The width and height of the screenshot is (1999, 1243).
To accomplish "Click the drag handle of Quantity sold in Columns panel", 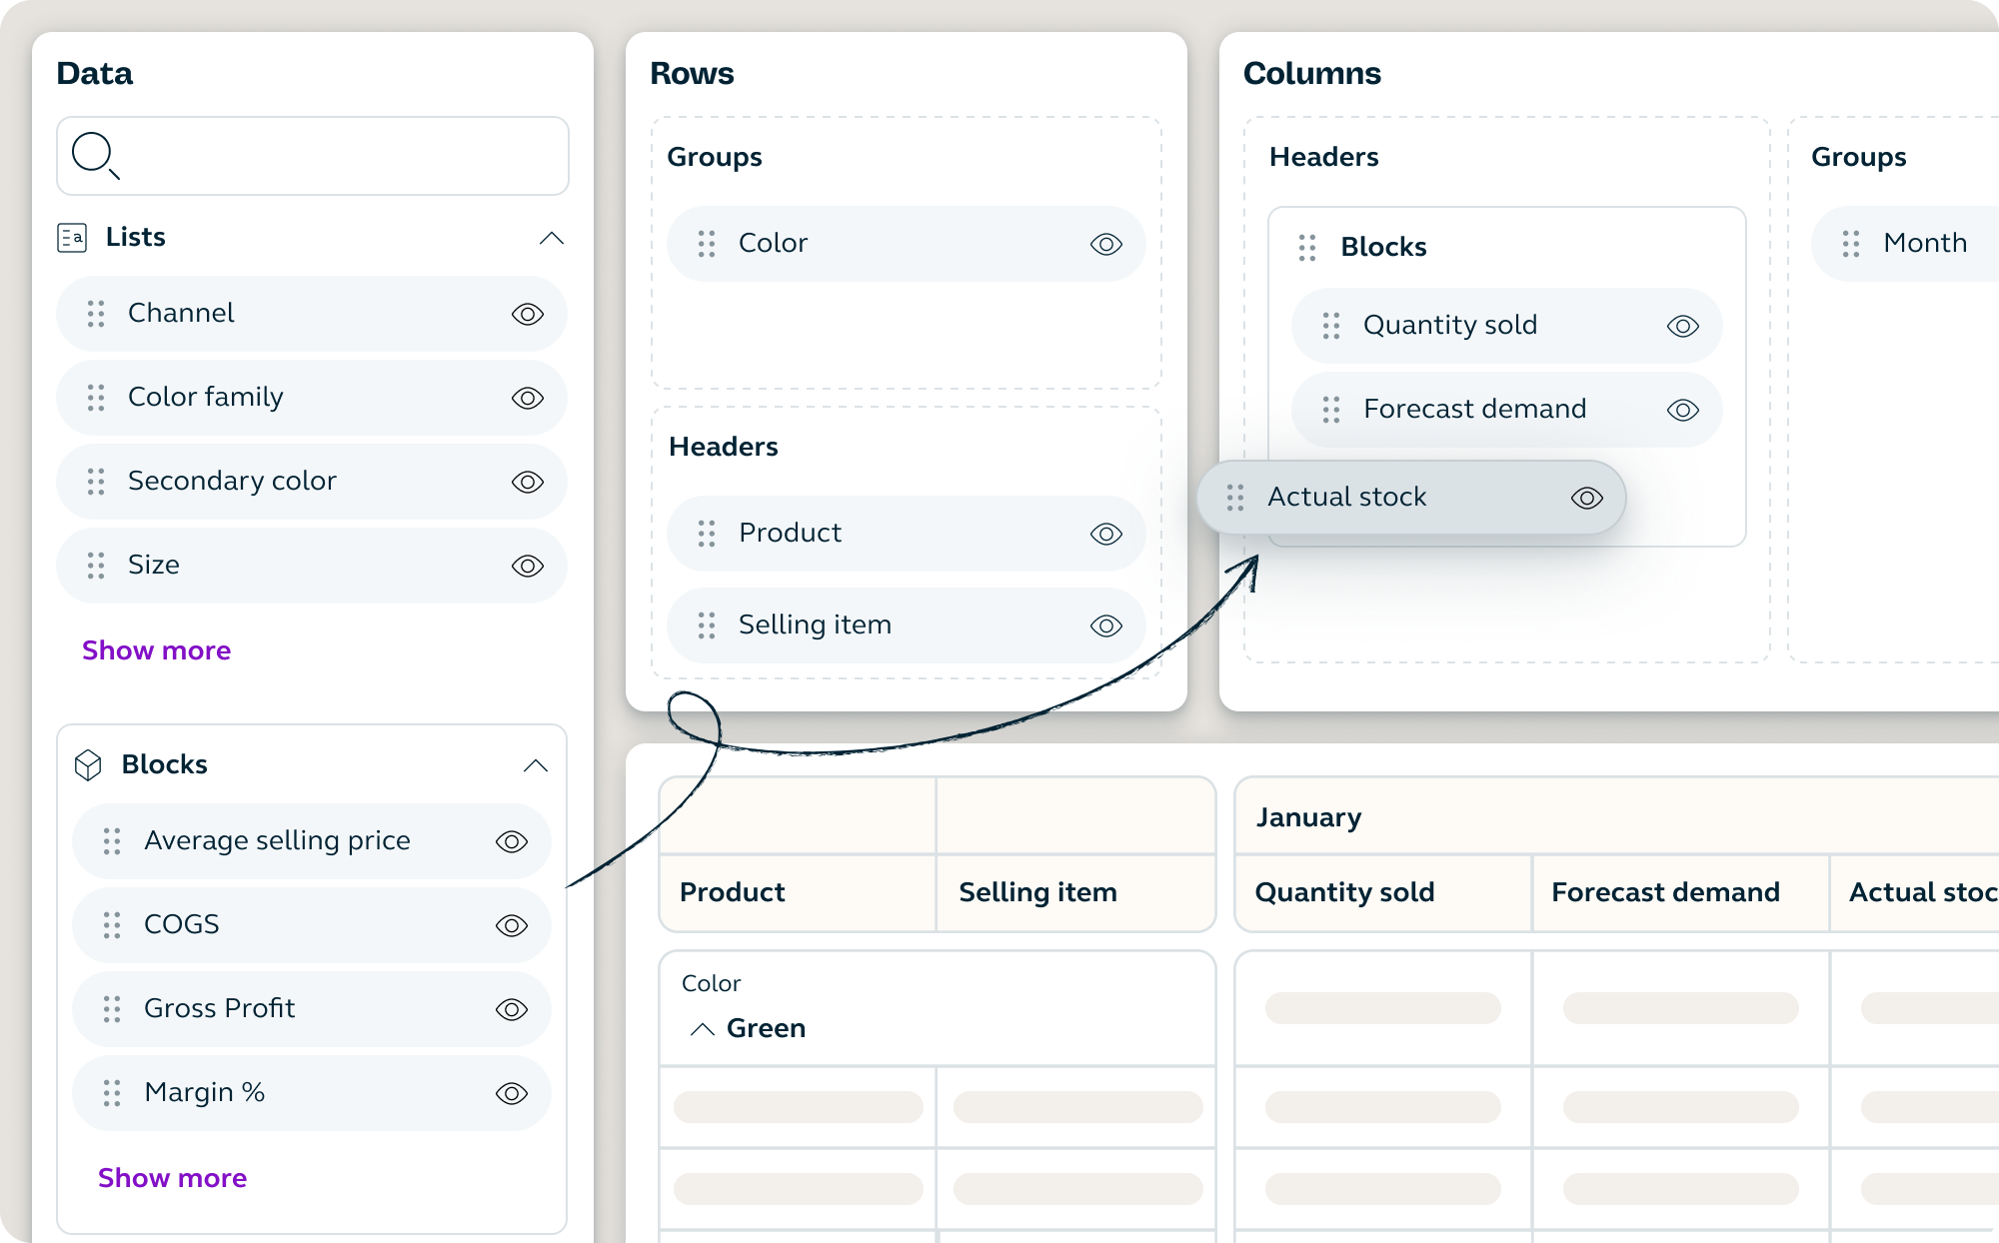I will pyautogui.click(x=1331, y=326).
